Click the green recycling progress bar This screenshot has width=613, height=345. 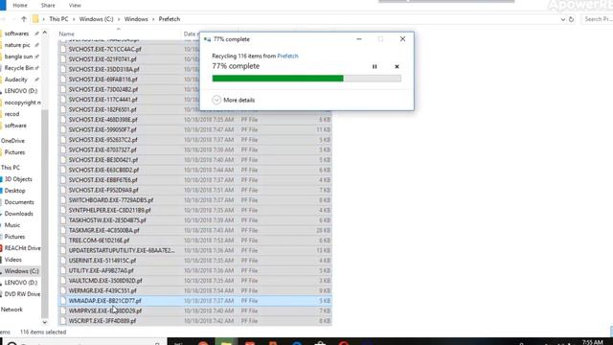306,79
